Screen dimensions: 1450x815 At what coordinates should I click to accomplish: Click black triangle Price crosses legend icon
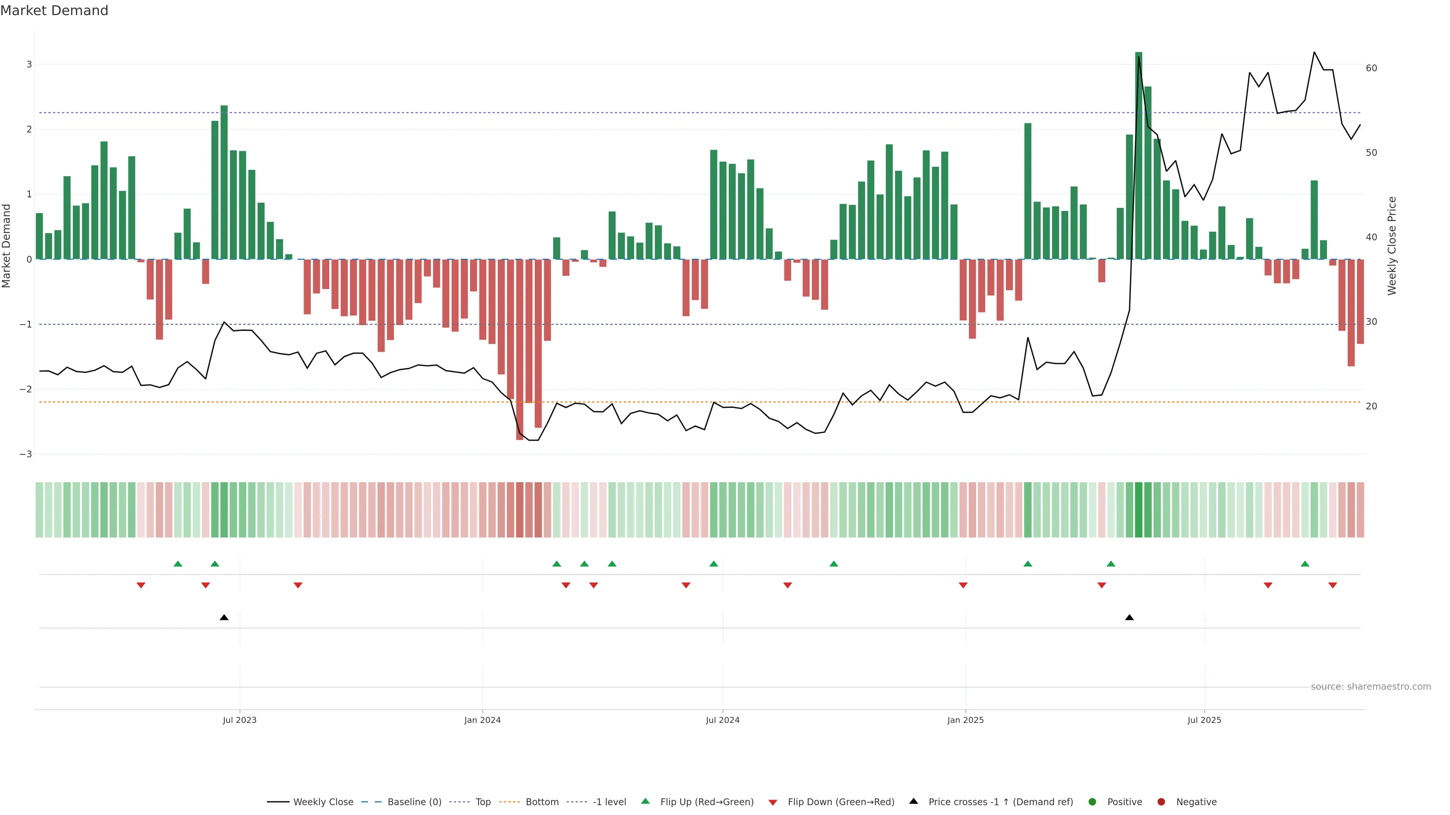click(x=913, y=801)
